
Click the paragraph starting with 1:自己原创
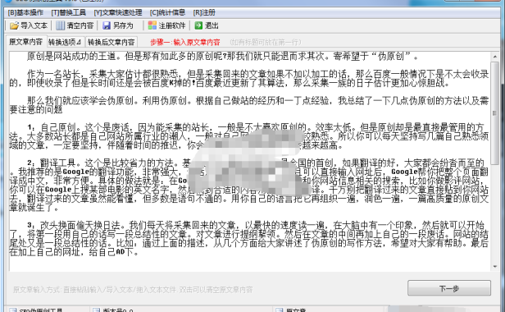[x=249, y=136]
